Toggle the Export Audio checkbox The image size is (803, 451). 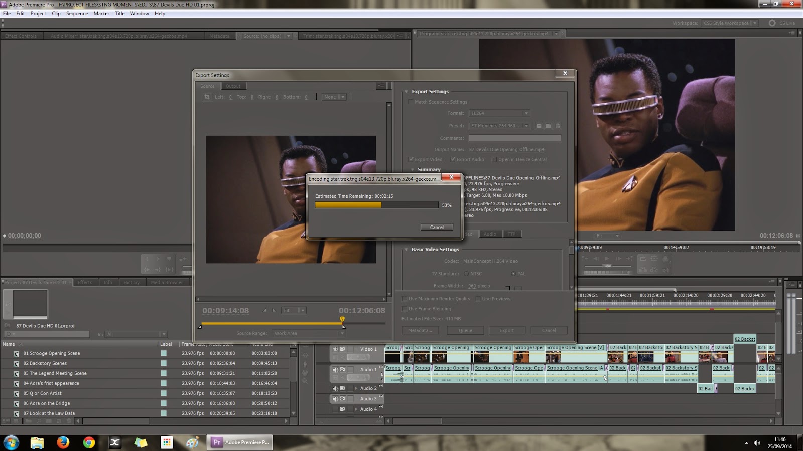coord(453,159)
